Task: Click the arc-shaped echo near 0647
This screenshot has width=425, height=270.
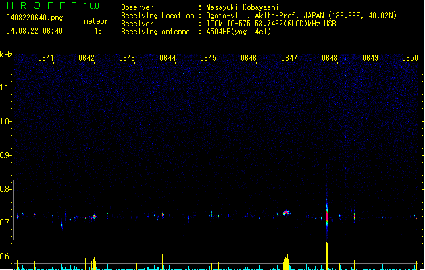Action: pos(286,213)
